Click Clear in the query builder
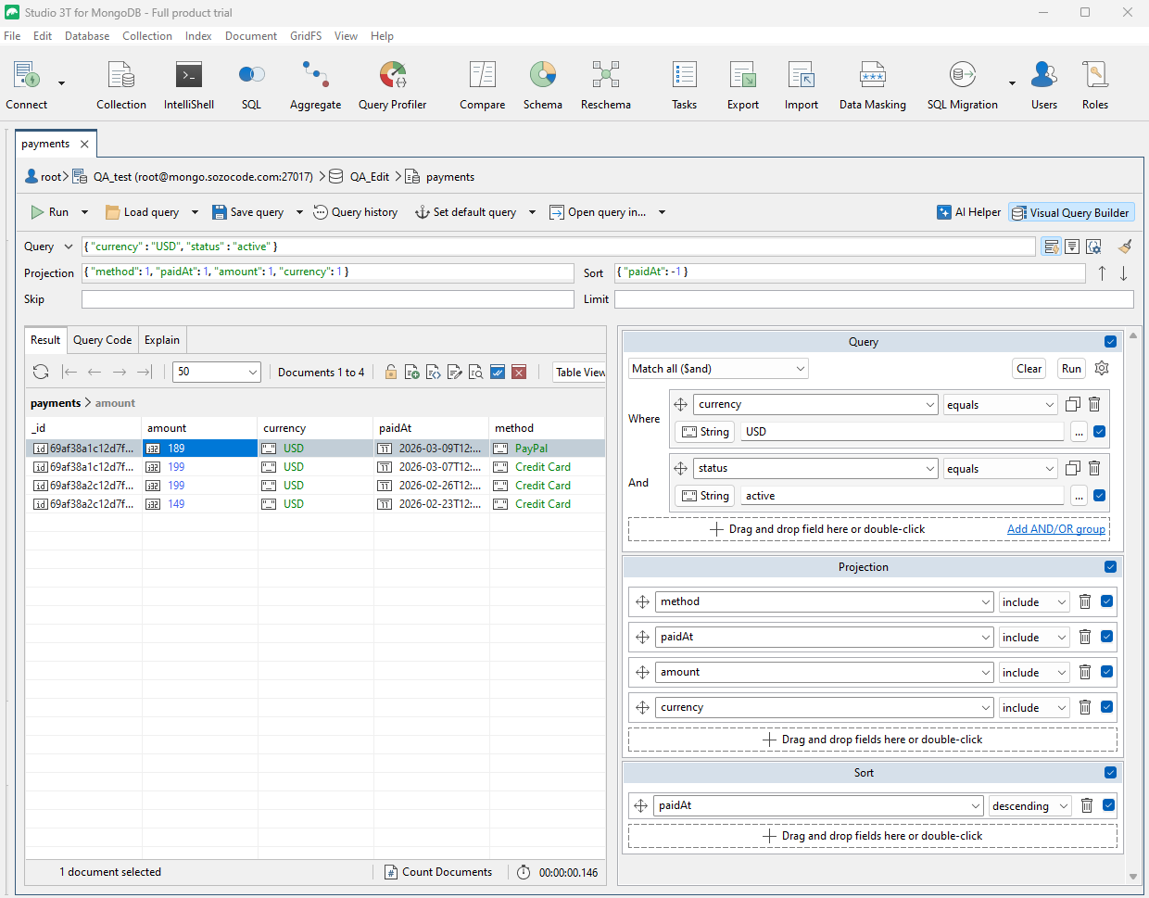The height and width of the screenshot is (898, 1149). [1029, 368]
